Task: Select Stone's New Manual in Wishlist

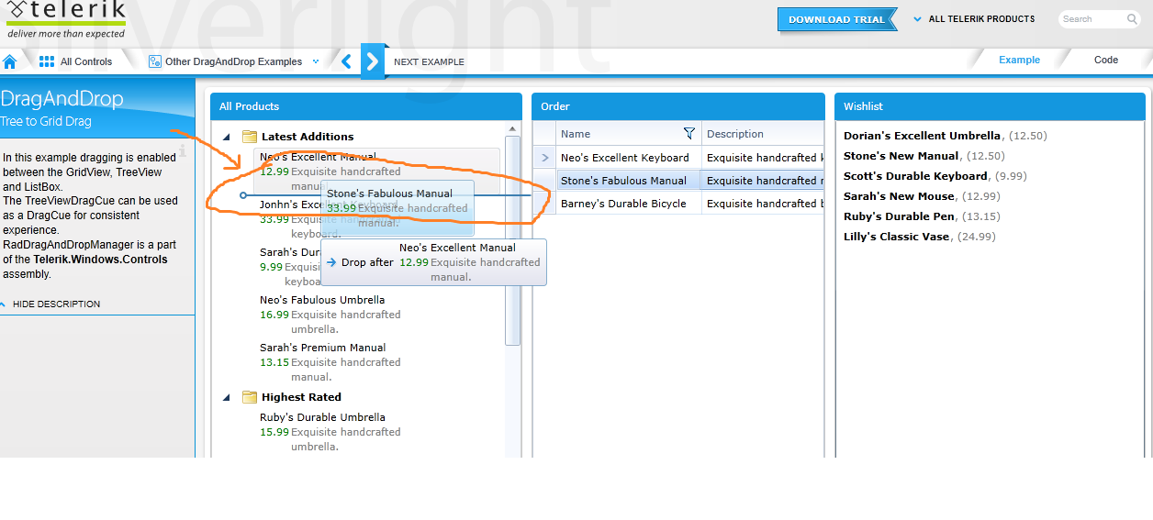Action: (924, 156)
